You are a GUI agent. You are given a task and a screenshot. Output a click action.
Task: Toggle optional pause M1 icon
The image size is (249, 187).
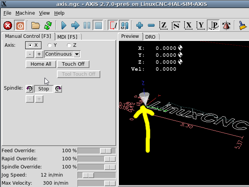(124, 25)
